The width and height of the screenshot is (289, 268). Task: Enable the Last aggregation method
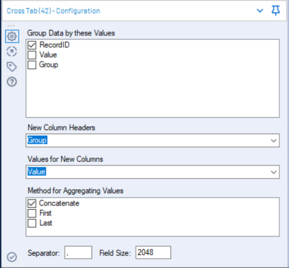click(32, 223)
